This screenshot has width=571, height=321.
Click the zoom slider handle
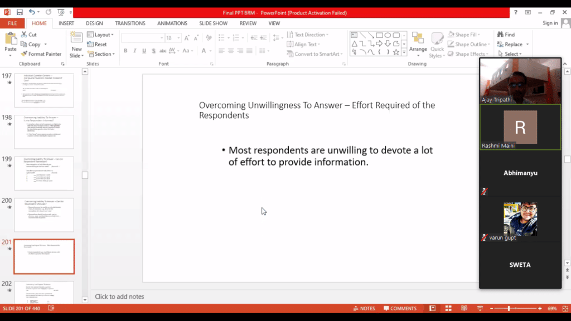click(x=509, y=308)
